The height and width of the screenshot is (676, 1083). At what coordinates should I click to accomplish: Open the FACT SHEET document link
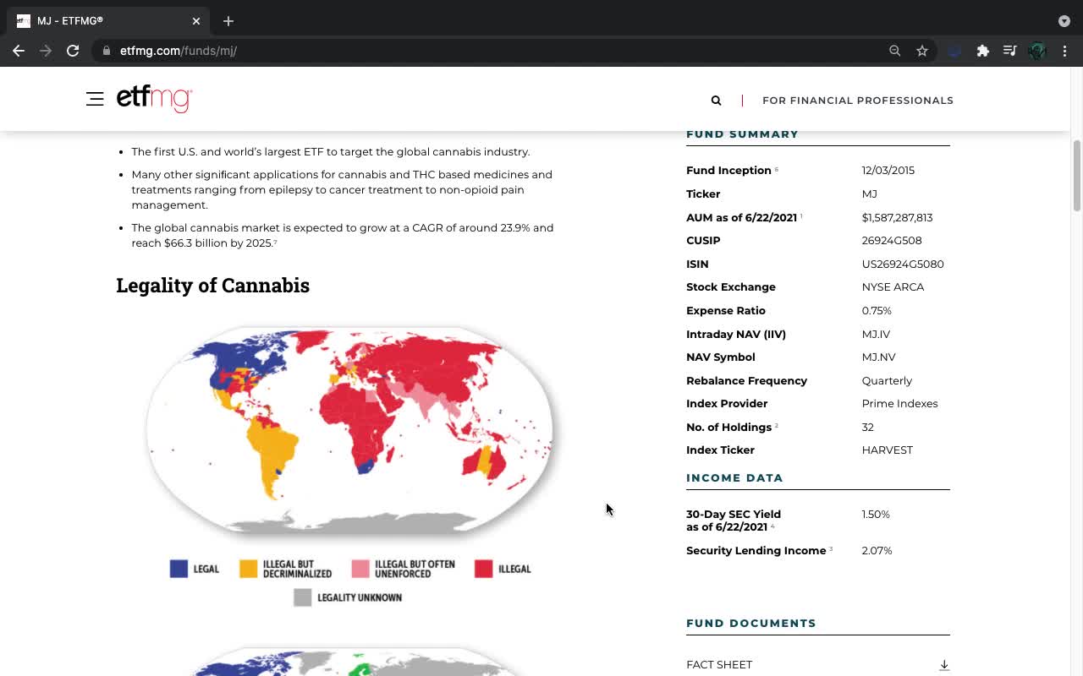719,665
